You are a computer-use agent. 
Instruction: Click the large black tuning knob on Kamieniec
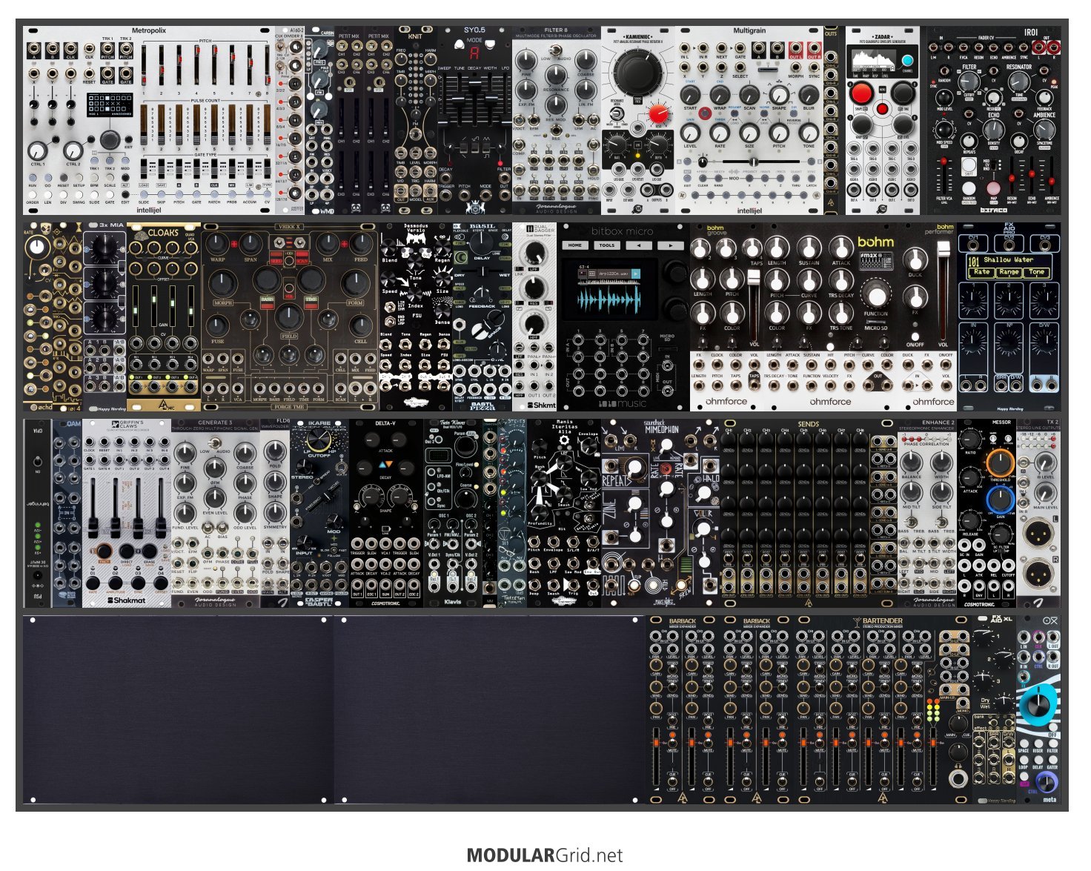coord(637,71)
